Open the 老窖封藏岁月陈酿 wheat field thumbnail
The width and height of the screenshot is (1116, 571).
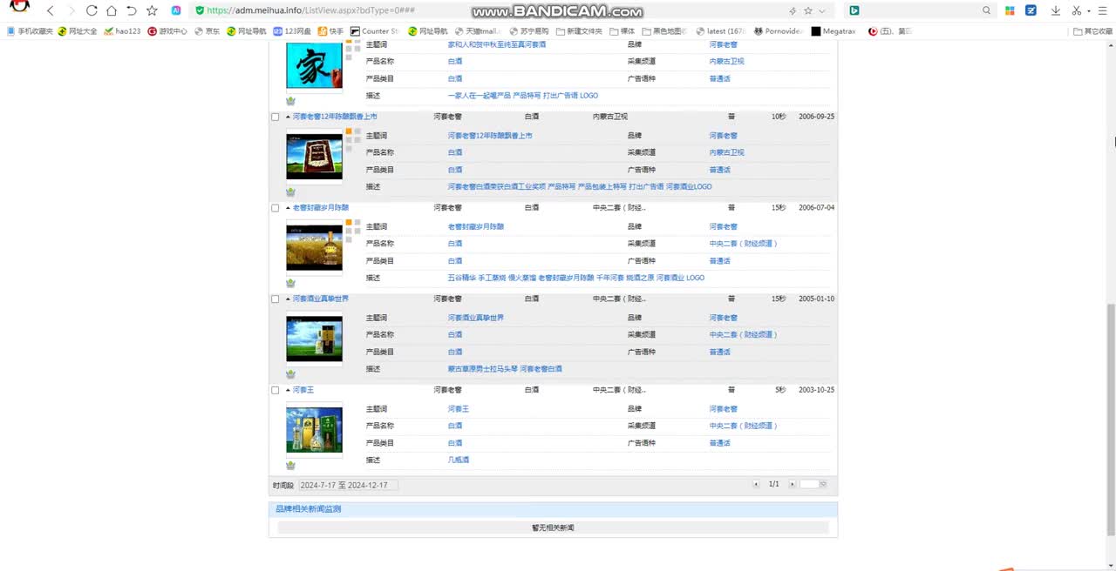tap(314, 248)
